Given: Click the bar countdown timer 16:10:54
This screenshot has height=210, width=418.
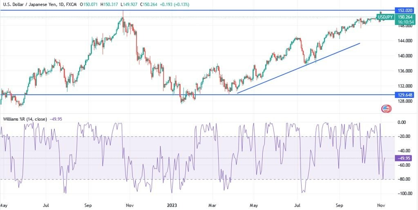Looking at the screenshot, I should (405, 22).
